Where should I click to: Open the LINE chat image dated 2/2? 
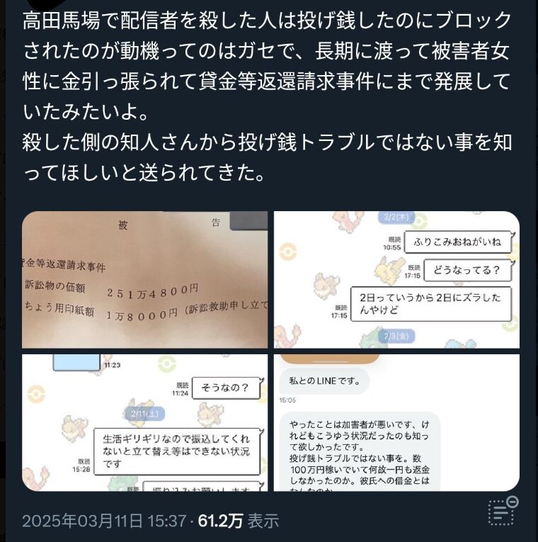click(396, 279)
